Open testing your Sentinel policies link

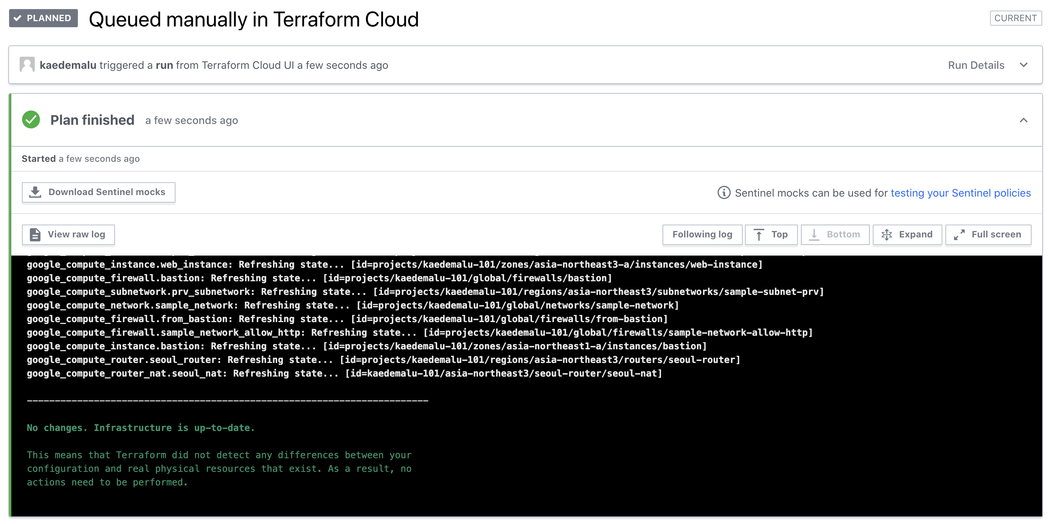click(x=961, y=193)
